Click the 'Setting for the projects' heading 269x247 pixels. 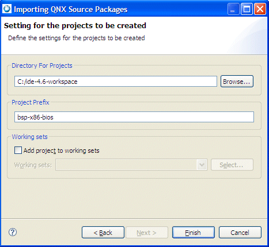[75, 26]
